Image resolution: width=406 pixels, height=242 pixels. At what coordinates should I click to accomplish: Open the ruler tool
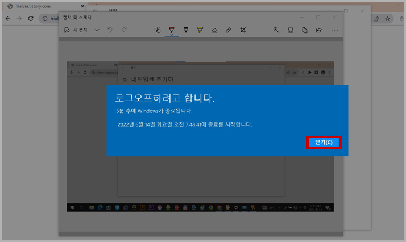(229, 30)
